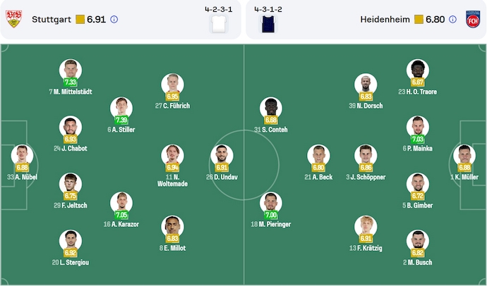
Task: Select M. Pieringer's player photo
Action: click(270, 201)
